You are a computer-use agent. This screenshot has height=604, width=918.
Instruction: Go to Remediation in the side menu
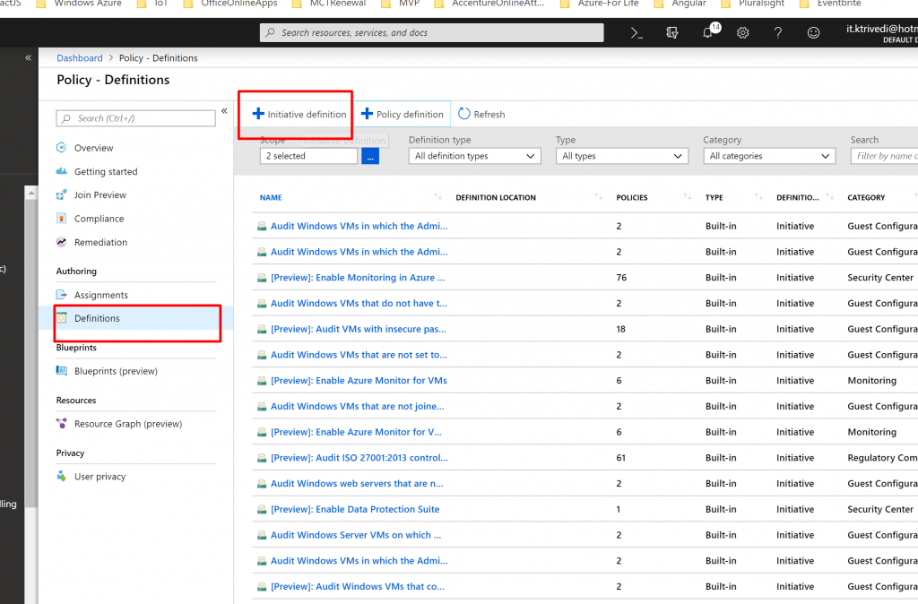100,242
